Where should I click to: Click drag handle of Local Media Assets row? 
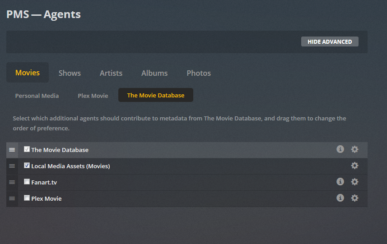[x=12, y=166]
